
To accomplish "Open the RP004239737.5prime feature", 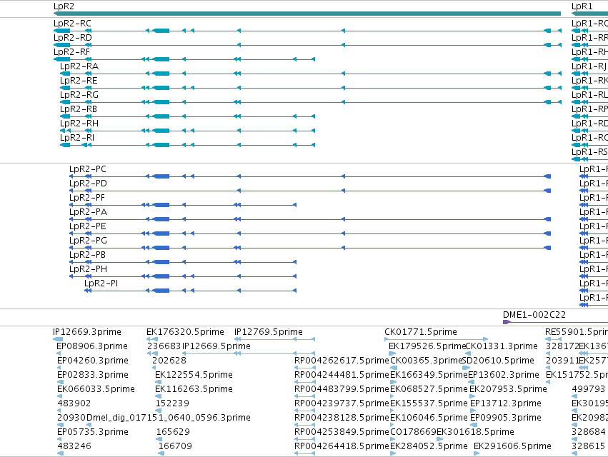I will pos(305,411).
